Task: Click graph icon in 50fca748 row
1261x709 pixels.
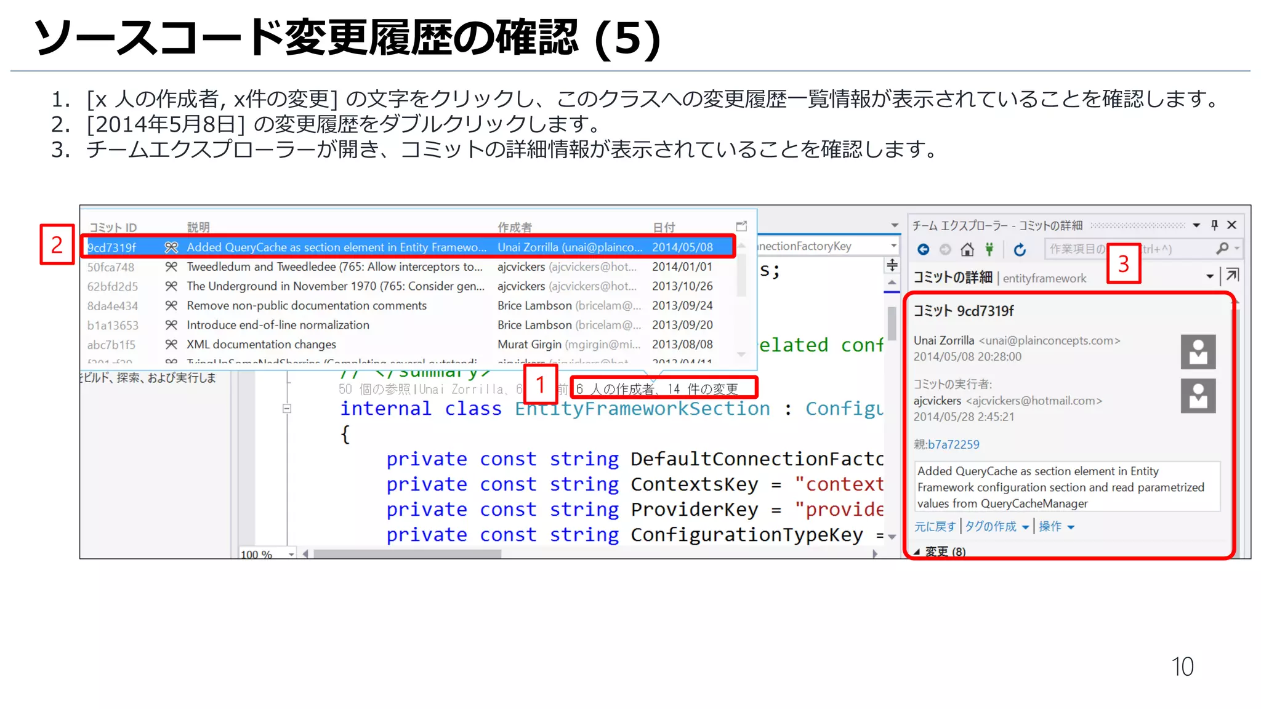Action: pos(171,266)
